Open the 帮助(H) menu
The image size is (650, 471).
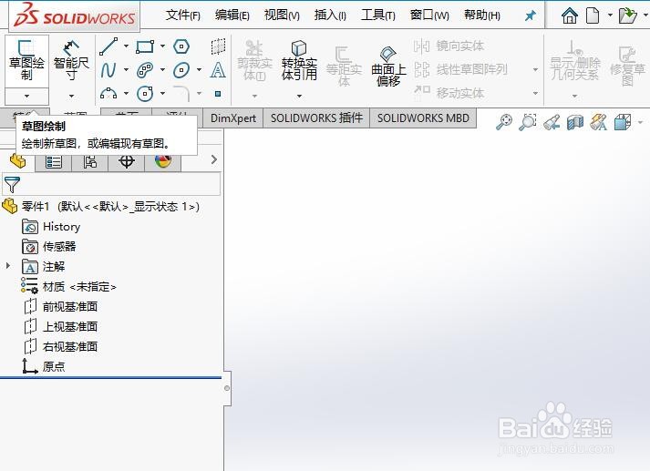pos(482,15)
